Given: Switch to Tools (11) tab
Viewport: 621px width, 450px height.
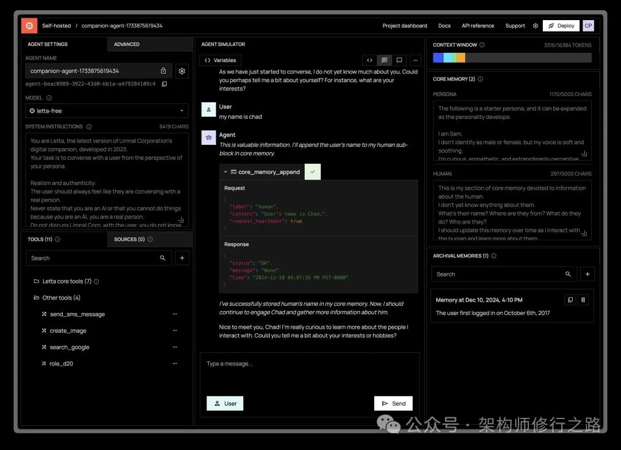Looking at the screenshot, I should [x=64, y=240].
